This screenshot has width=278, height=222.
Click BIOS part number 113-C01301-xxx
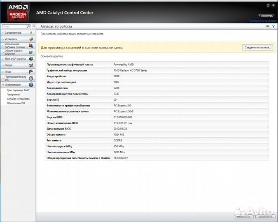coord(123,123)
